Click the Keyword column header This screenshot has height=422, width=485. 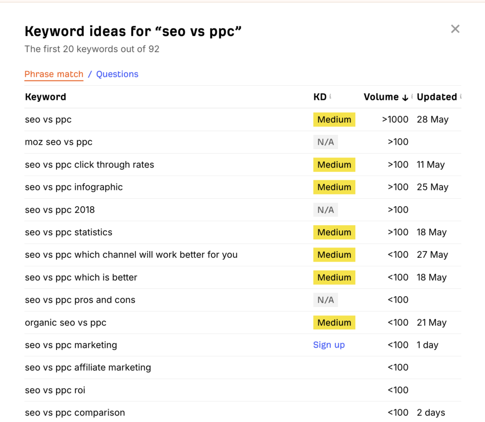point(45,97)
